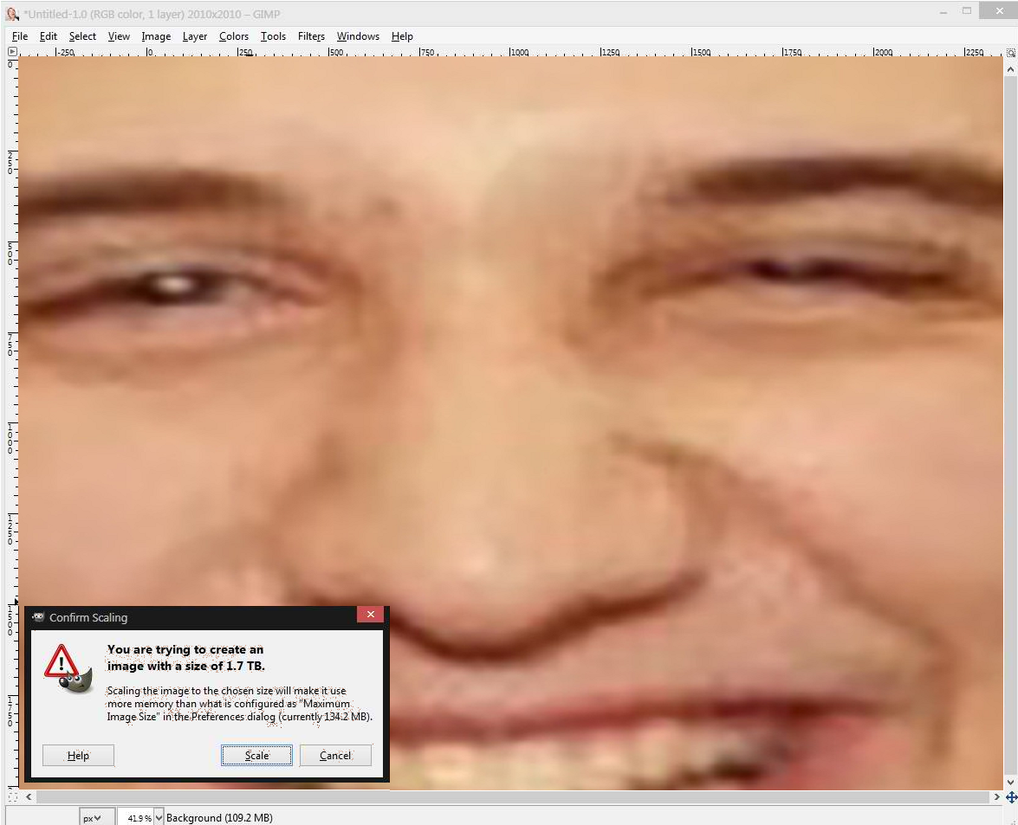Toggle the Quick Mask icon at bottom left
The height and width of the screenshot is (825, 1018).
[x=12, y=796]
